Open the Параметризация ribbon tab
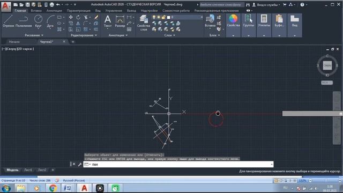 (x=78, y=11)
